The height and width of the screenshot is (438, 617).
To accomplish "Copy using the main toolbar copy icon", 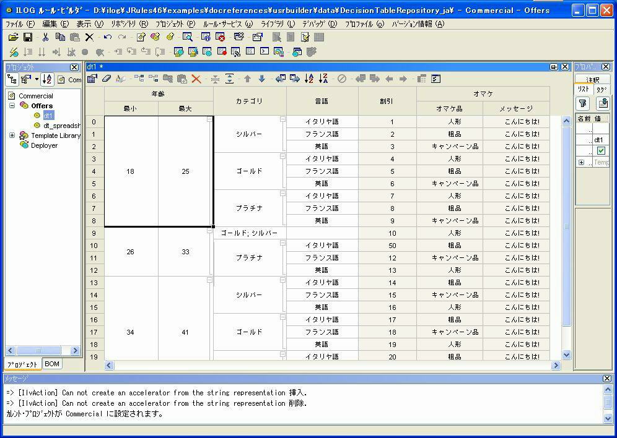I will pyautogui.click(x=60, y=37).
